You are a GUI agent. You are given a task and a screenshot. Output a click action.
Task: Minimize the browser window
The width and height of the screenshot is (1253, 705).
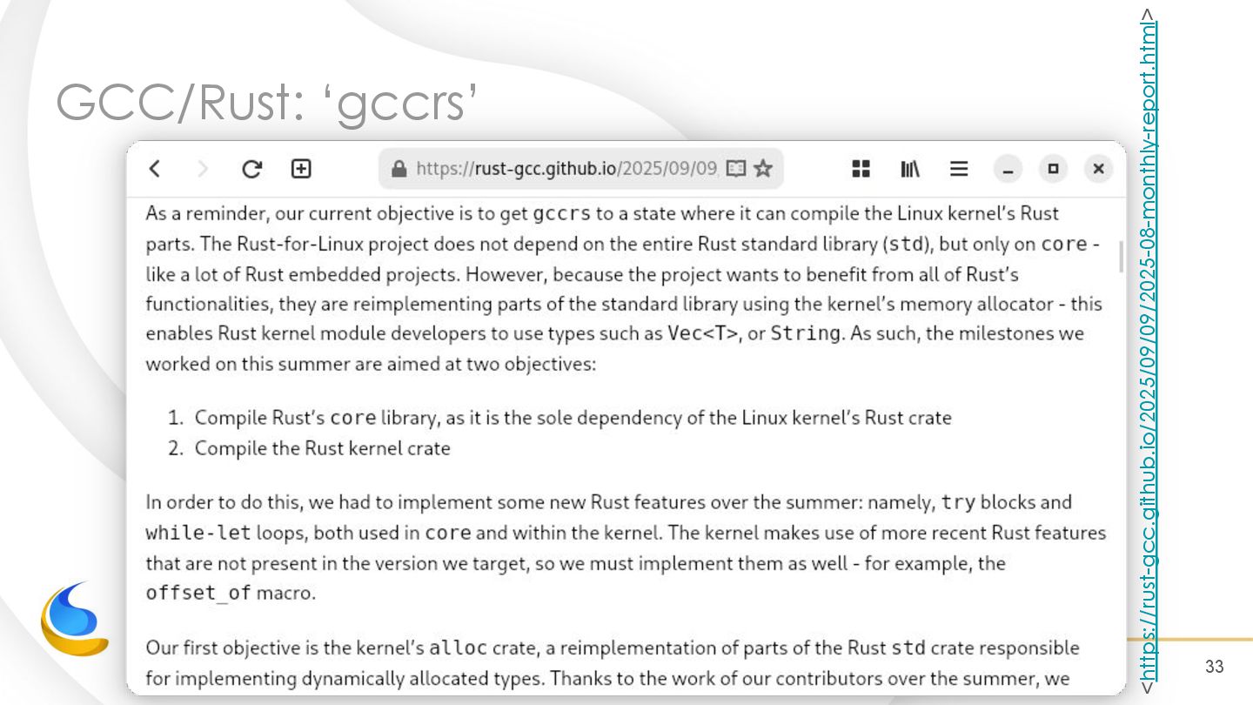(1008, 169)
